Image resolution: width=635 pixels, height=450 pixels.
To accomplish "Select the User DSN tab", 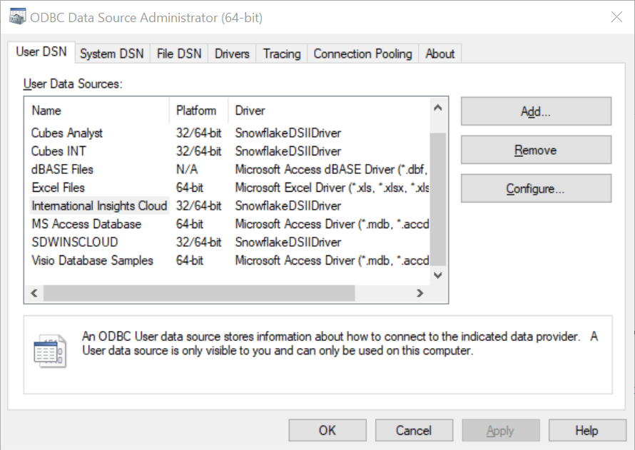I will tap(41, 52).
